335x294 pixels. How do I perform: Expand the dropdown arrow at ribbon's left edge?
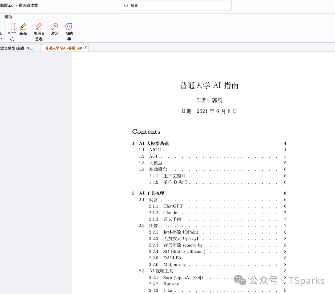tap(1, 39)
